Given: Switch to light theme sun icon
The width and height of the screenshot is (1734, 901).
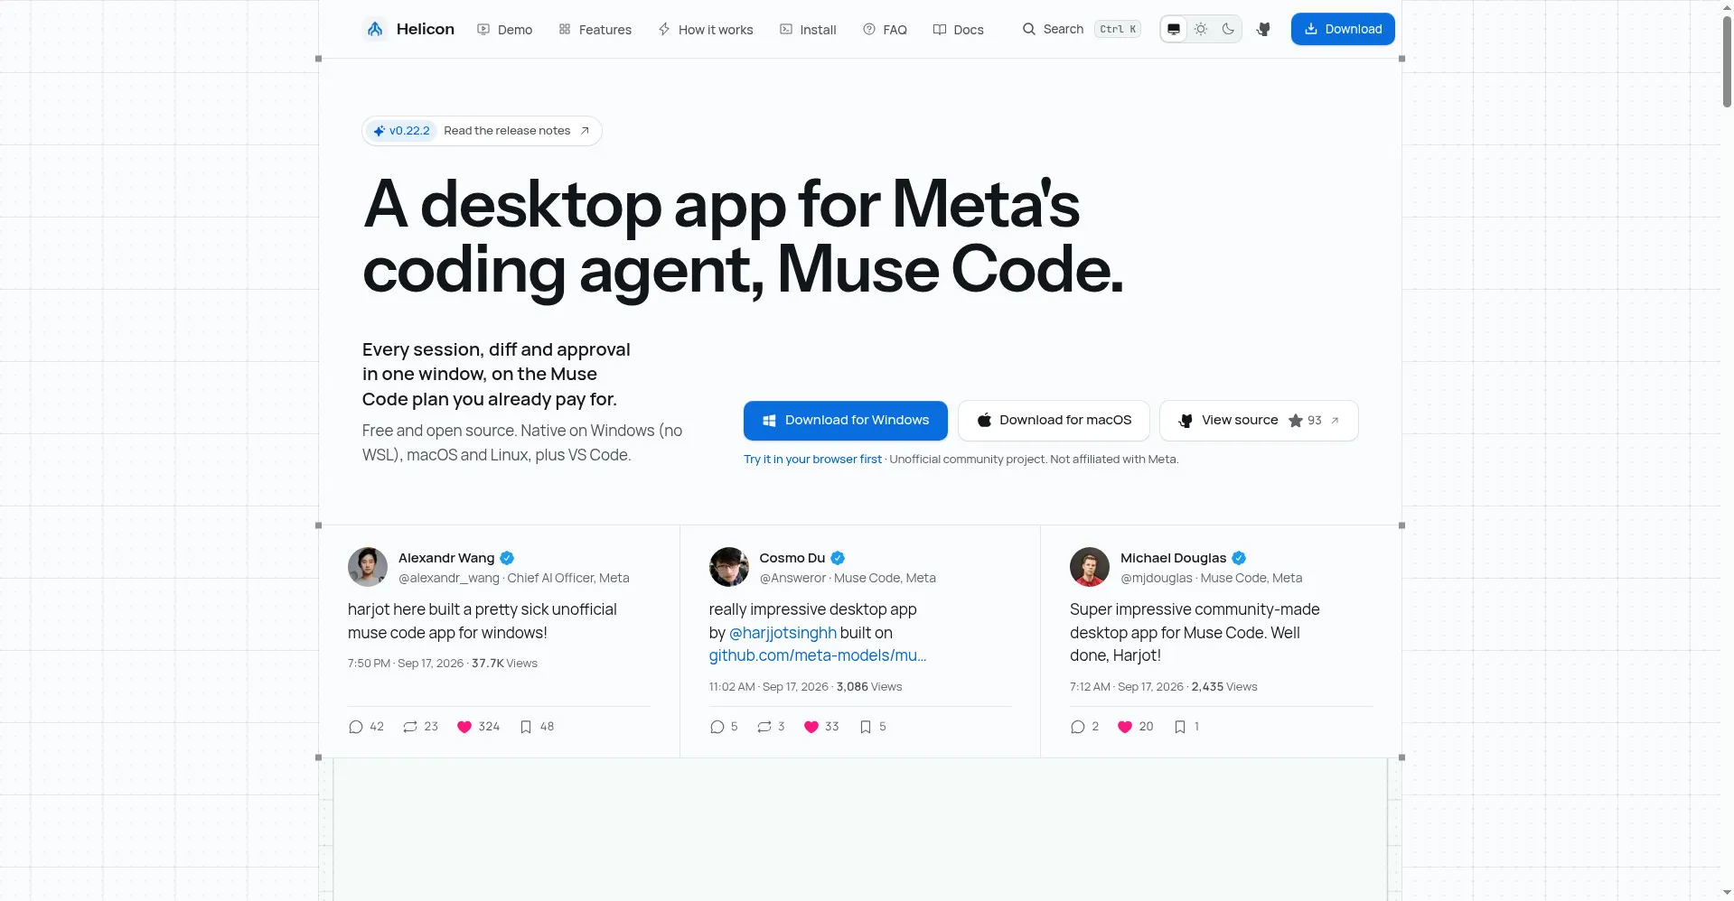Looking at the screenshot, I should coord(1201,29).
